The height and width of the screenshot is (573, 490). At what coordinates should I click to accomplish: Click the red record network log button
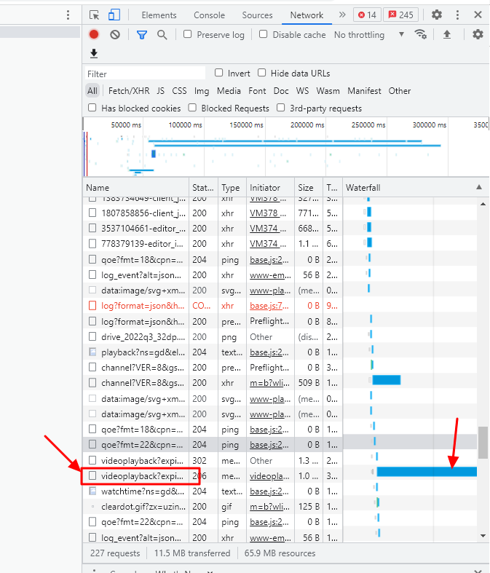pyautogui.click(x=94, y=34)
